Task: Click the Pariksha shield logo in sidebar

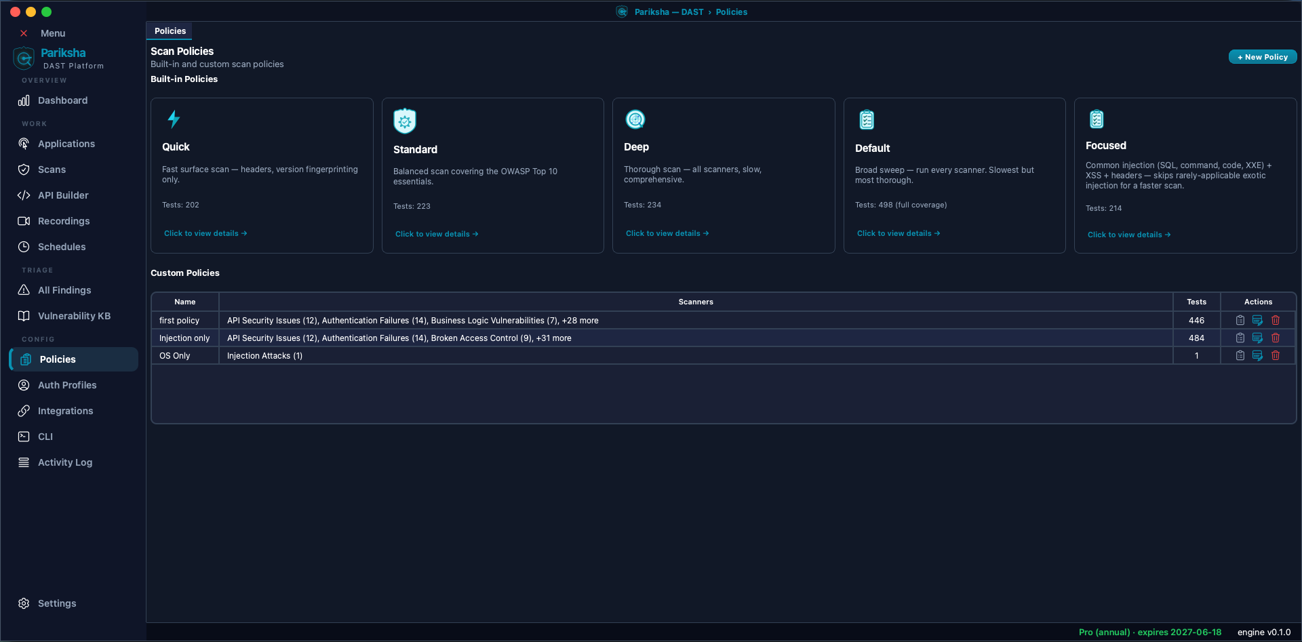Action: click(x=24, y=58)
